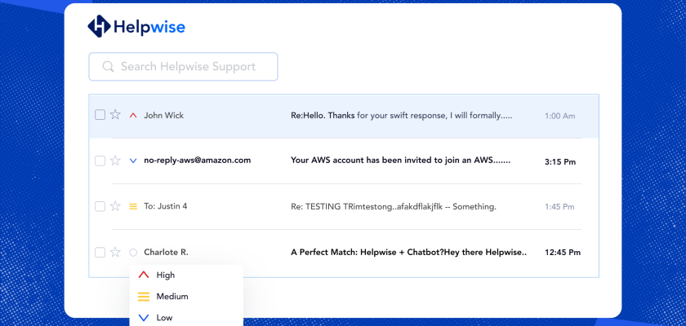686x326 pixels.
Task: Tick checkbox for the AWS invitation email
Action: [100, 161]
